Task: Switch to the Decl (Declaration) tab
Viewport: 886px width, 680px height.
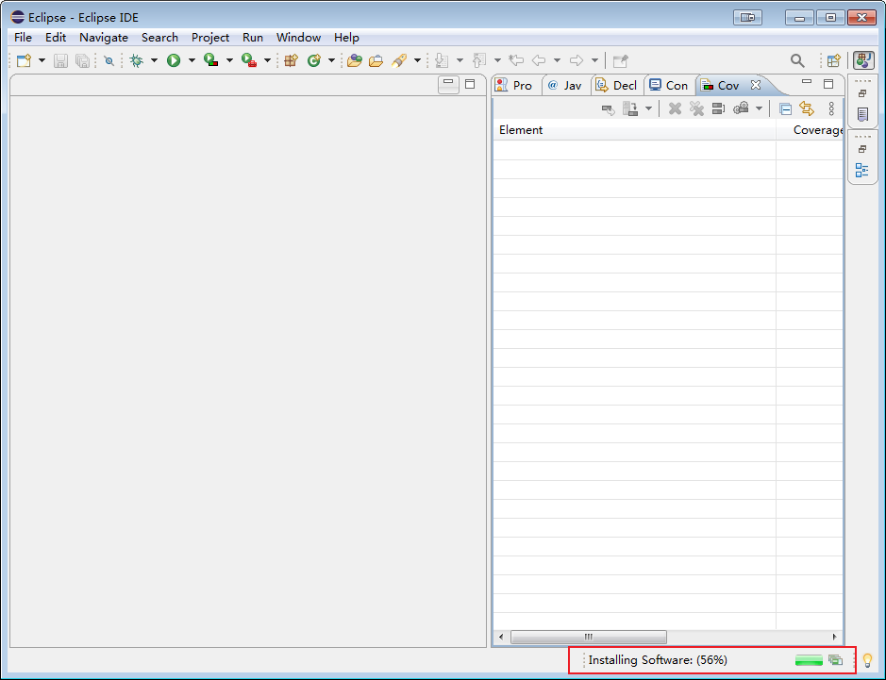Action: click(x=616, y=85)
